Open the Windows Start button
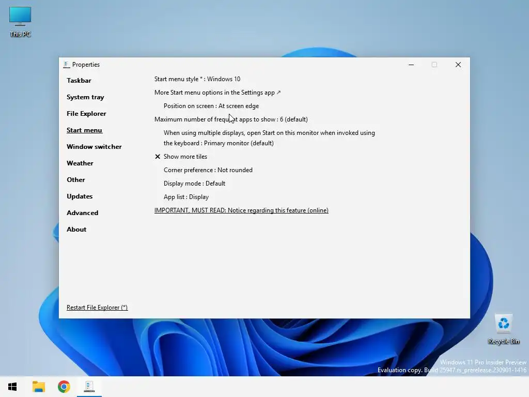Viewport: 529px width, 397px height. tap(12, 387)
